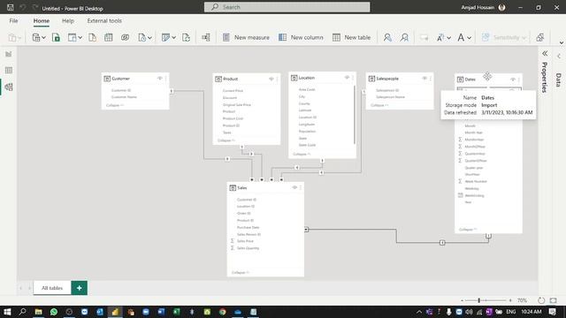Click the New measure button
Viewport: 566px width, 318px height.
pyautogui.click(x=246, y=37)
